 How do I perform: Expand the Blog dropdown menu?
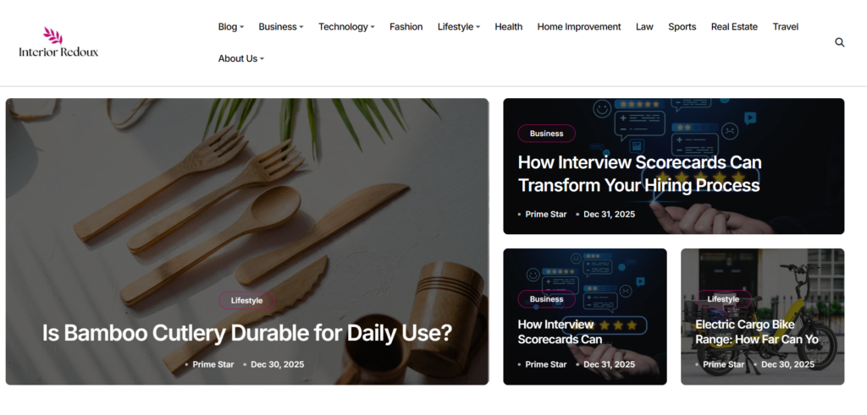click(x=231, y=26)
